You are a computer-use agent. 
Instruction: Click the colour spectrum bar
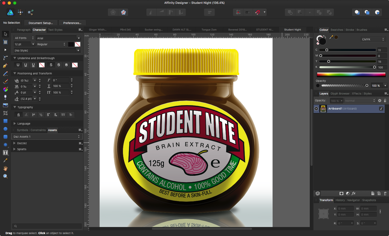[351, 74]
